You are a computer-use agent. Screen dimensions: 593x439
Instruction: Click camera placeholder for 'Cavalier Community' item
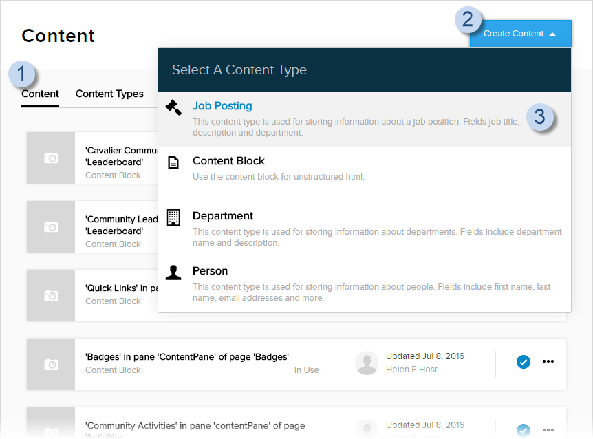click(51, 158)
